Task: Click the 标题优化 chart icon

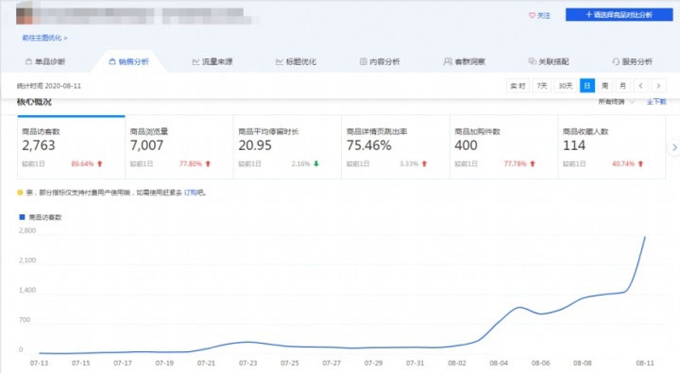Action: tap(280, 61)
